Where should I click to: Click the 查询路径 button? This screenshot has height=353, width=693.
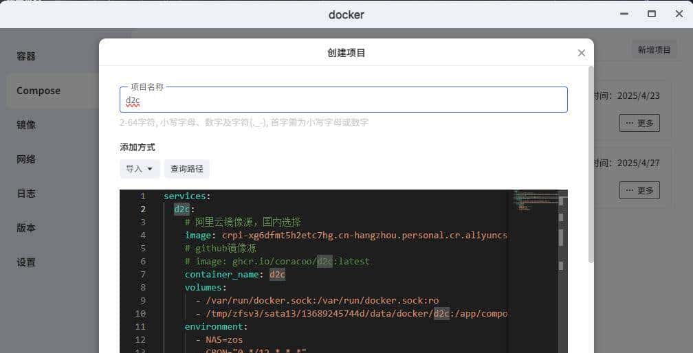tap(187, 169)
